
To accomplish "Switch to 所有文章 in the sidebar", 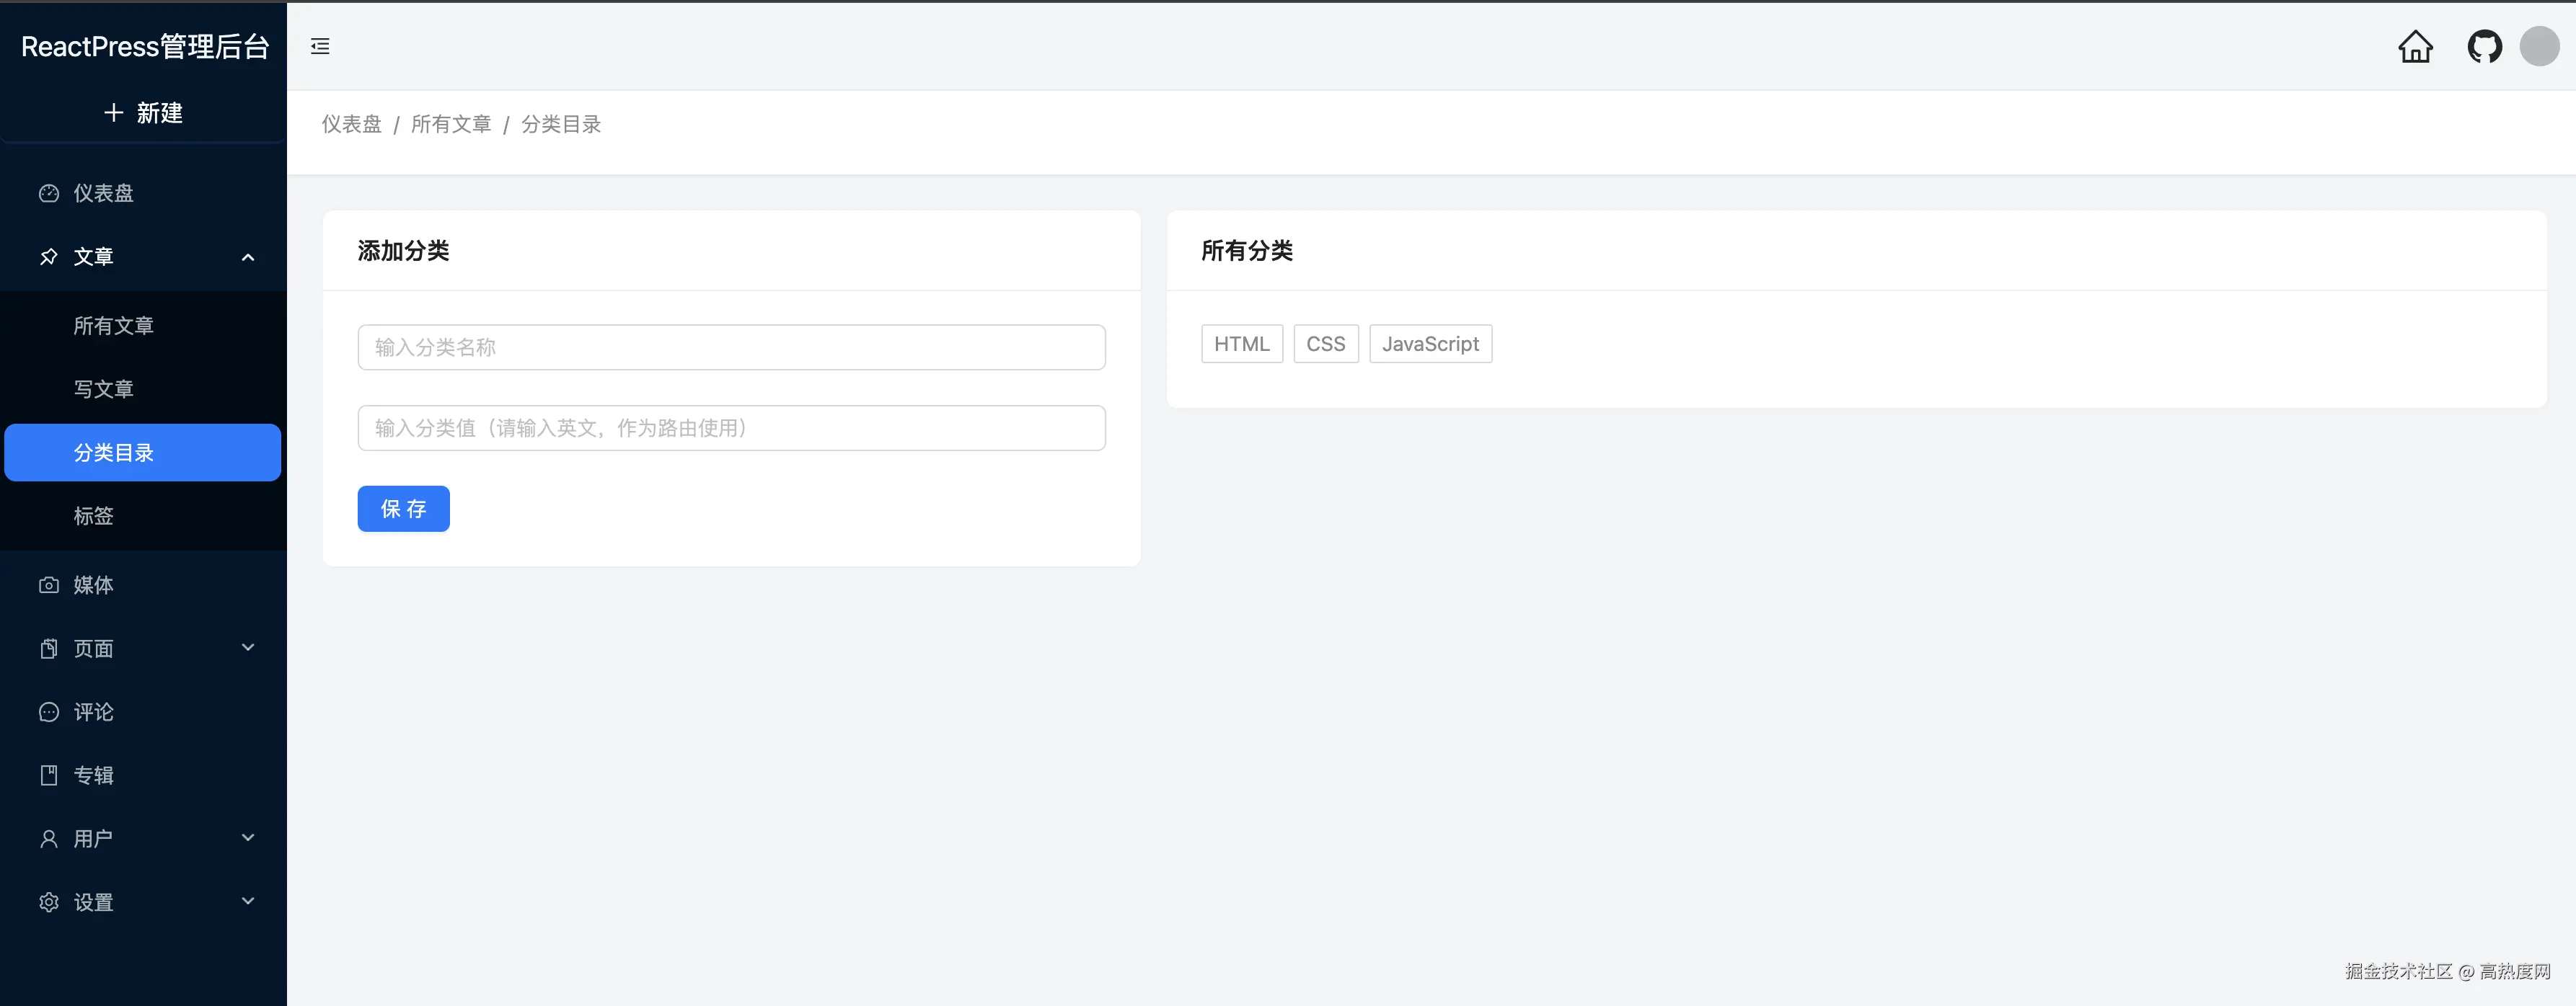I will (114, 325).
